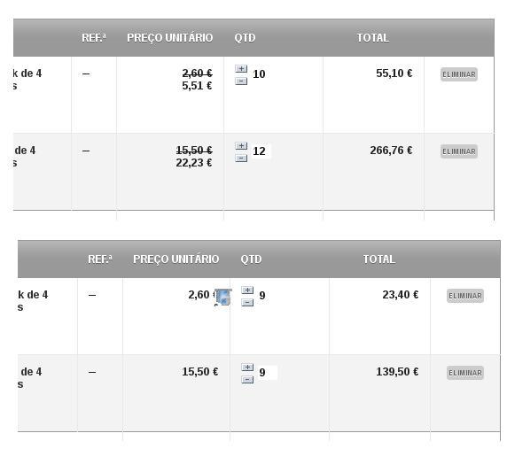507x472 pixels.
Task: Click ELIMINAR for the 139,50 € item
Action: coord(465,373)
